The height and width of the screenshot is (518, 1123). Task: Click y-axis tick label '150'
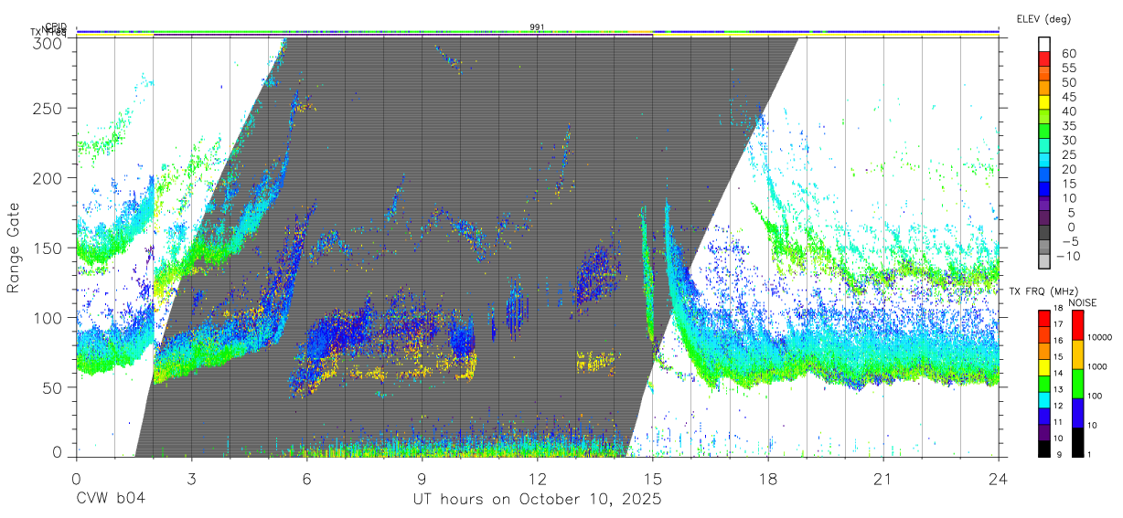click(48, 248)
